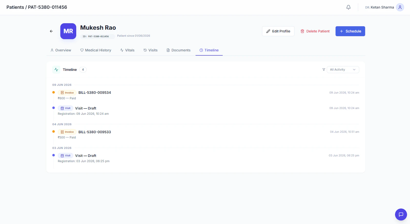Screen dimensions: 410x224
Task: Click the filter funnel icon
Action: (324, 70)
